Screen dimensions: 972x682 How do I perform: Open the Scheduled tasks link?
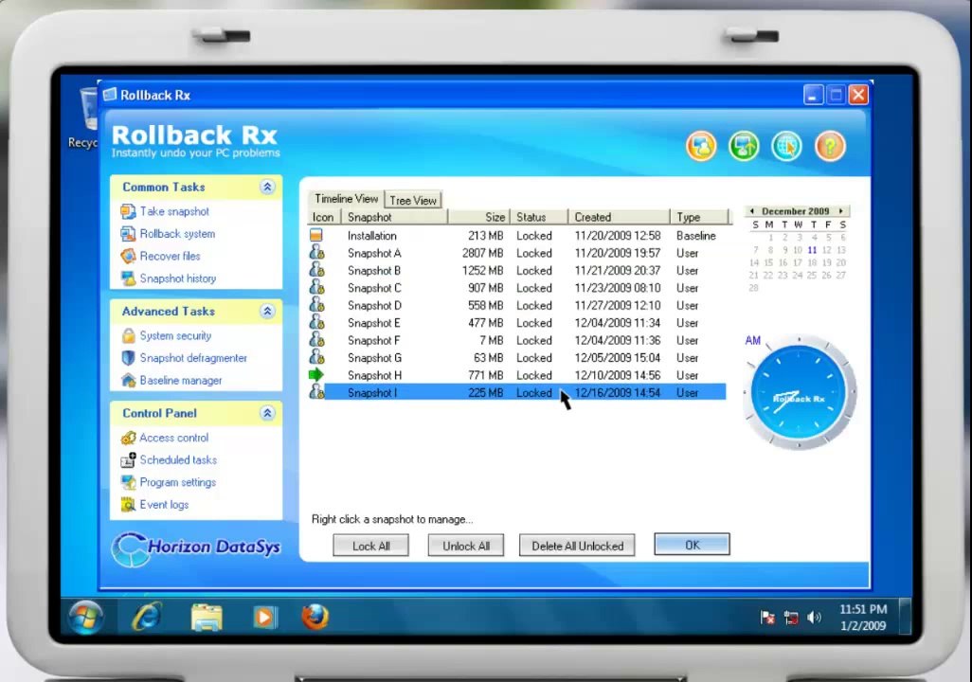pyautogui.click(x=178, y=460)
